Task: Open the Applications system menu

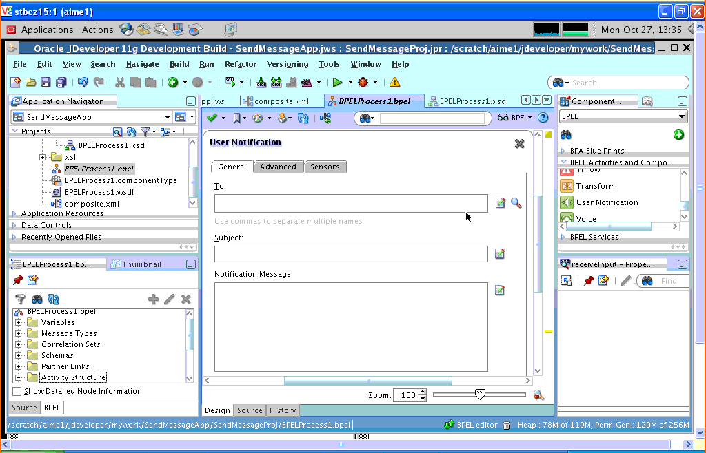Action: (x=47, y=30)
